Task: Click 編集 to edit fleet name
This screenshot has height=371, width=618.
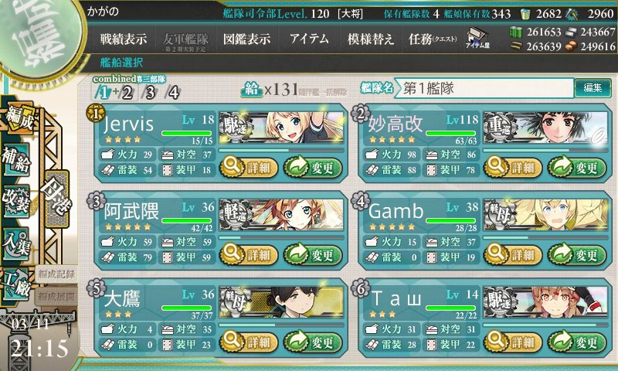Action: coord(593,88)
